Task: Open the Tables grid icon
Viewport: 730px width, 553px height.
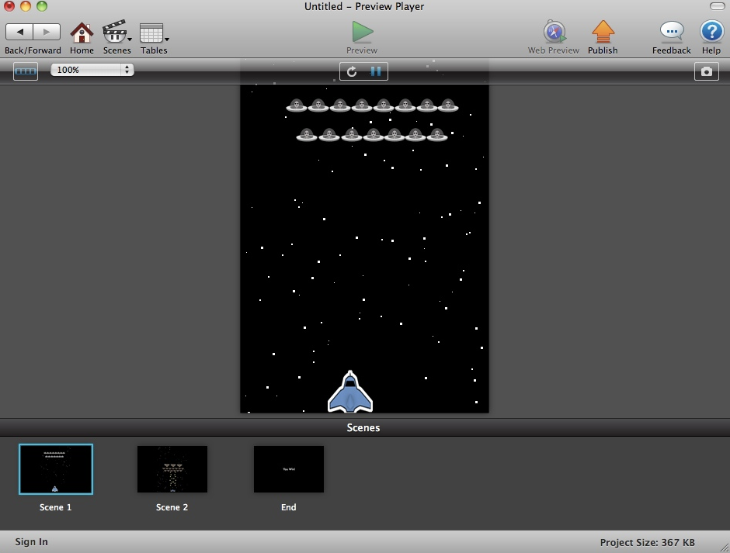Action: click(x=151, y=33)
